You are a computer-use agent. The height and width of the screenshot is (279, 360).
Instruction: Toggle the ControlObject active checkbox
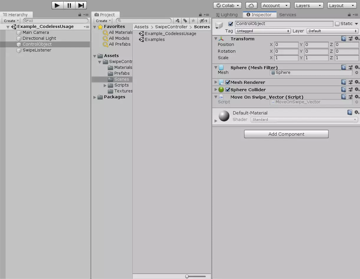click(x=231, y=24)
